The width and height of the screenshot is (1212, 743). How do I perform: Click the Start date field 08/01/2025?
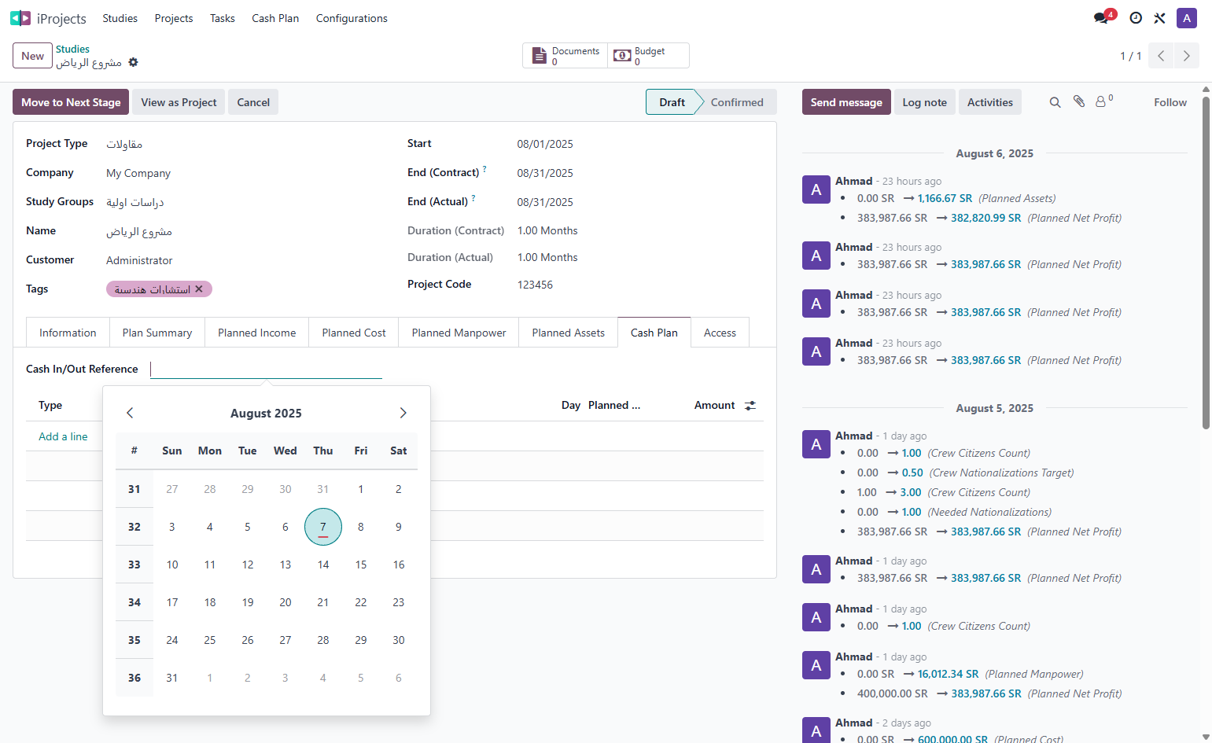(545, 144)
